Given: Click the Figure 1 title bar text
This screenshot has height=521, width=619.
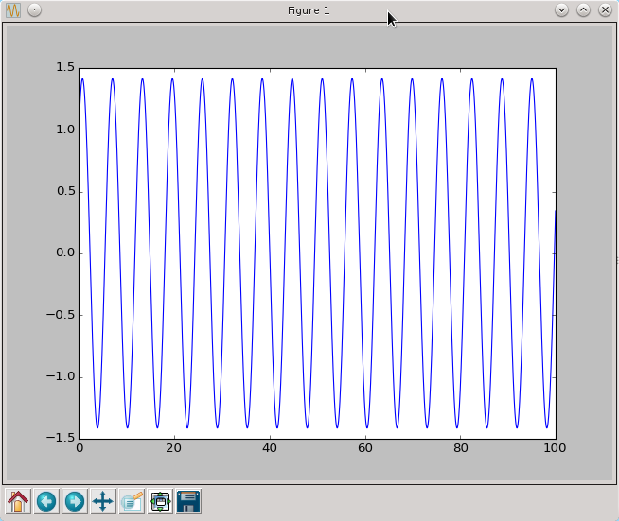Looking at the screenshot, I should coord(309,10).
